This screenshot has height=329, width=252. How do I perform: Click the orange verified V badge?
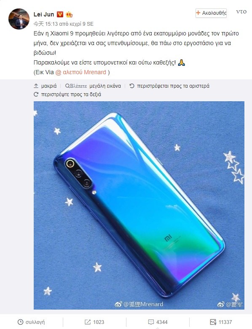[60, 14]
